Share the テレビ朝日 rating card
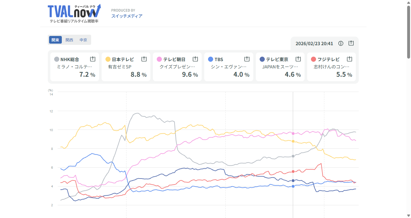The height and width of the screenshot is (218, 411). tap(195, 59)
